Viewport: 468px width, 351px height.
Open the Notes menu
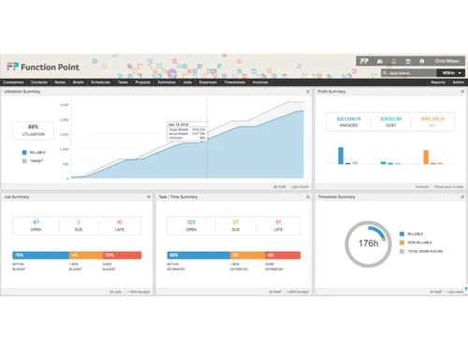[60, 82]
